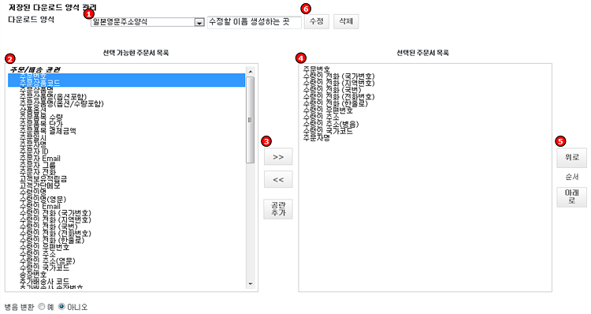Select 주문자 Email in available list
Screen dimensions: 591x314
click(40, 159)
